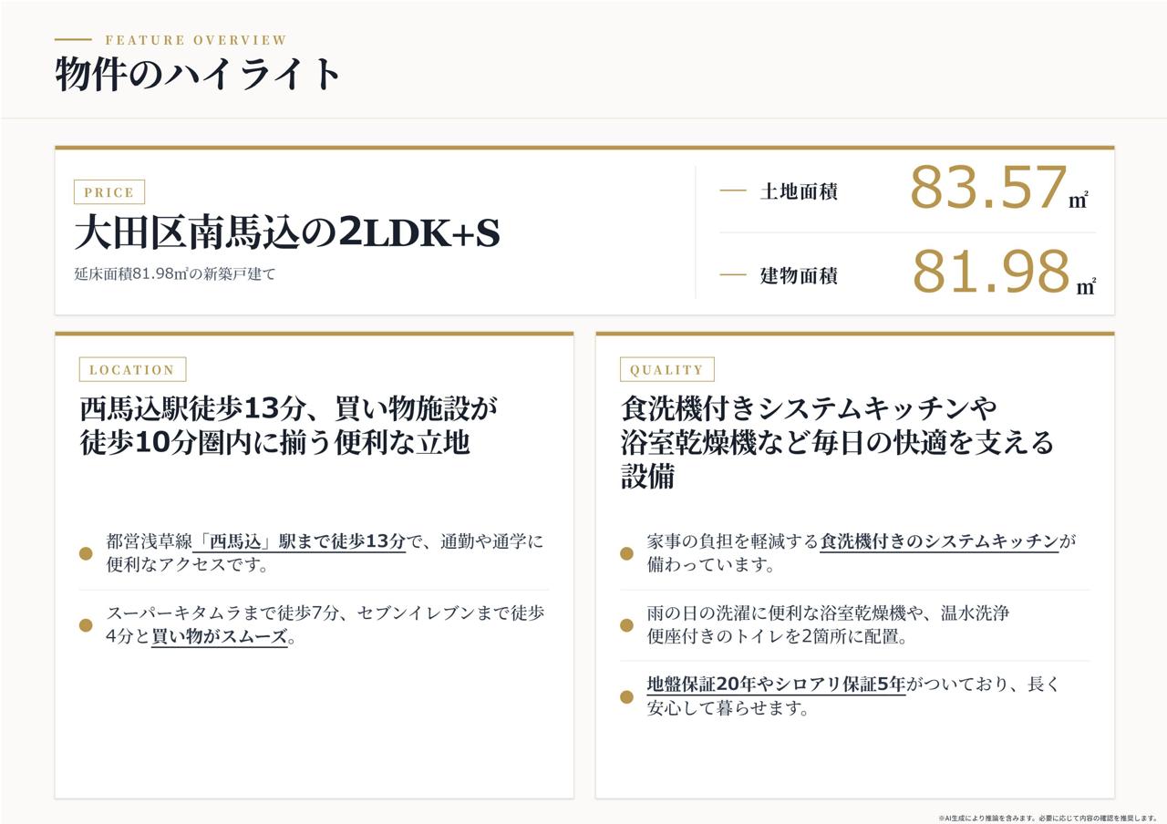1167x824 pixels.
Task: Click the gold bullet beside 地盤保証 item
Action: tap(626, 696)
